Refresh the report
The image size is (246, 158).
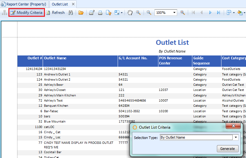click(55, 13)
